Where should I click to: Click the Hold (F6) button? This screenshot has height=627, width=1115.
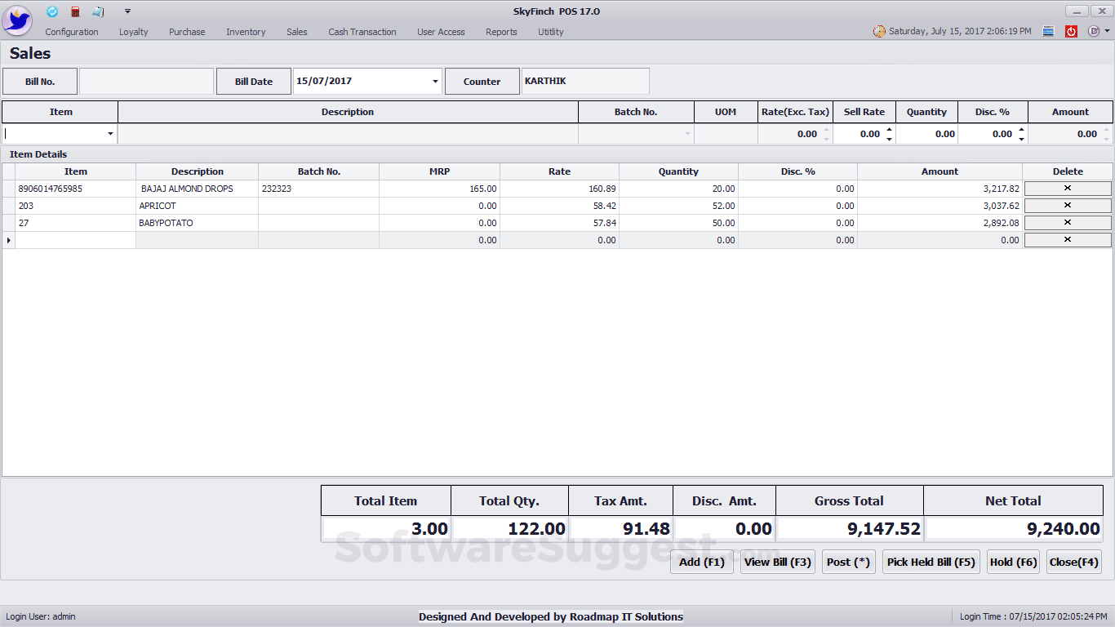point(1013,561)
